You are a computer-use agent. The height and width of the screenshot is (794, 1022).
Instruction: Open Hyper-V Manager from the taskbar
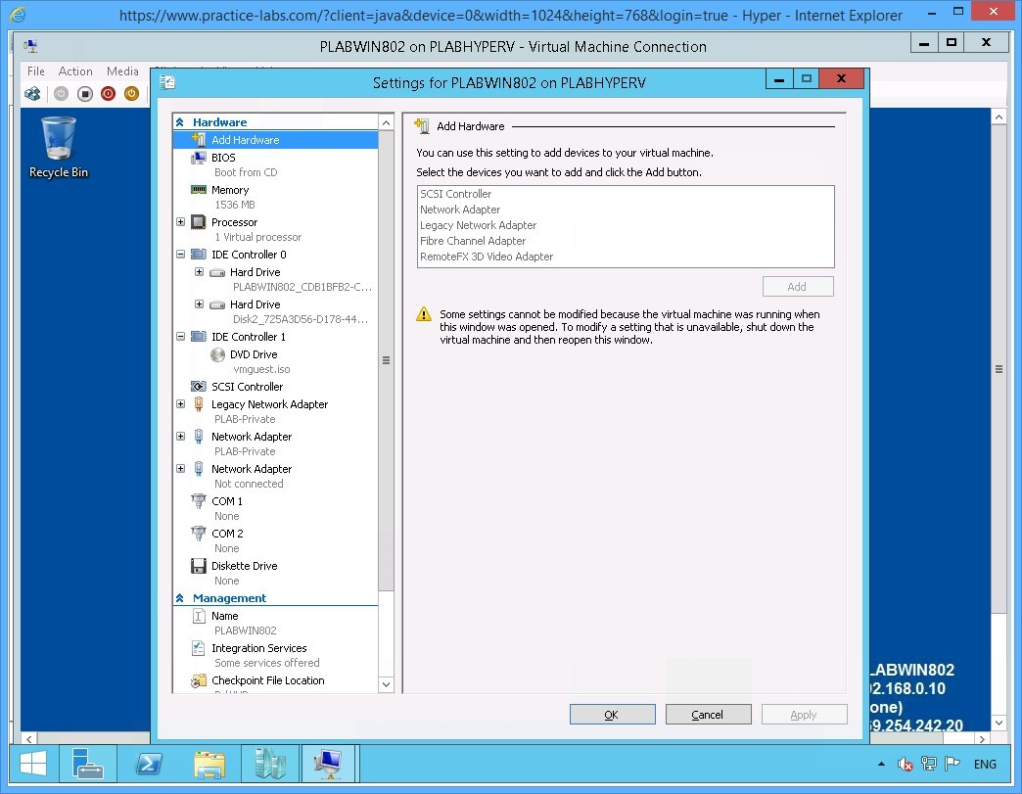[x=270, y=764]
